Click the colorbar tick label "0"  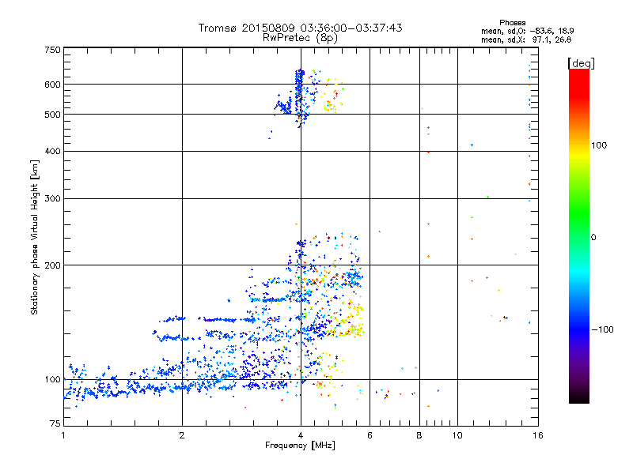(593, 238)
